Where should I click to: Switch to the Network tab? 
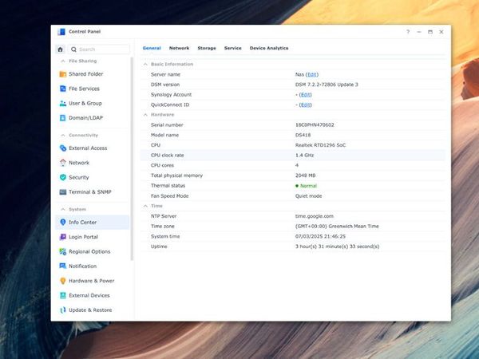[180, 48]
